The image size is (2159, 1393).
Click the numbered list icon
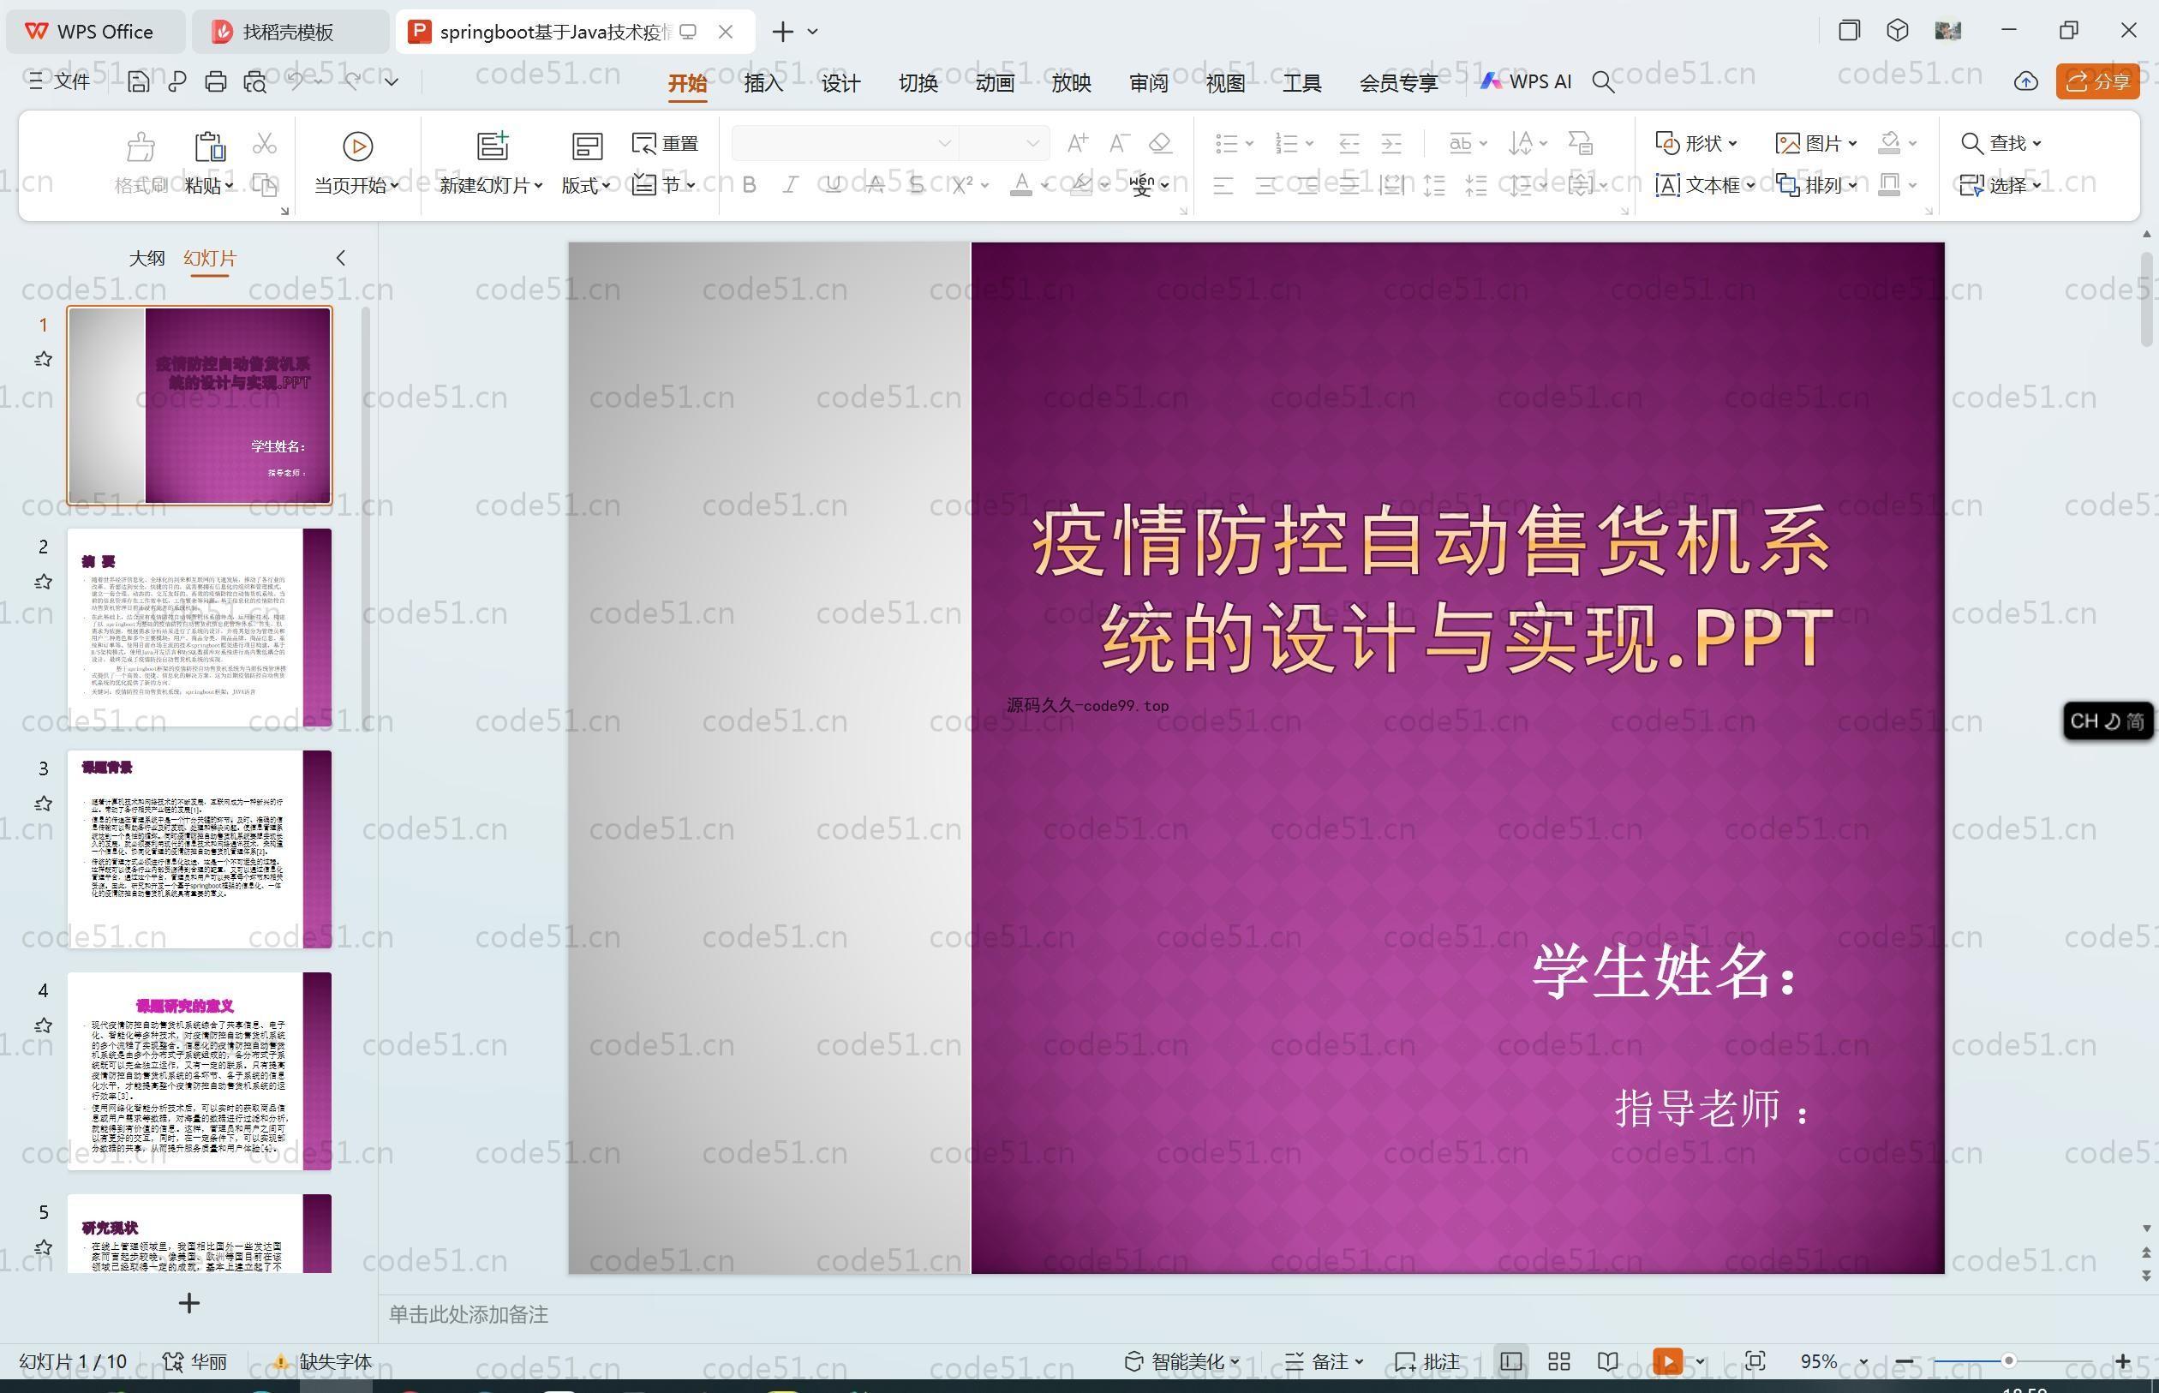pyautogui.click(x=1287, y=143)
